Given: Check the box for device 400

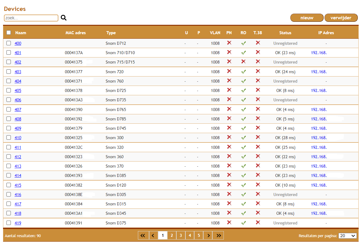Looking at the screenshot, I should [8, 43].
